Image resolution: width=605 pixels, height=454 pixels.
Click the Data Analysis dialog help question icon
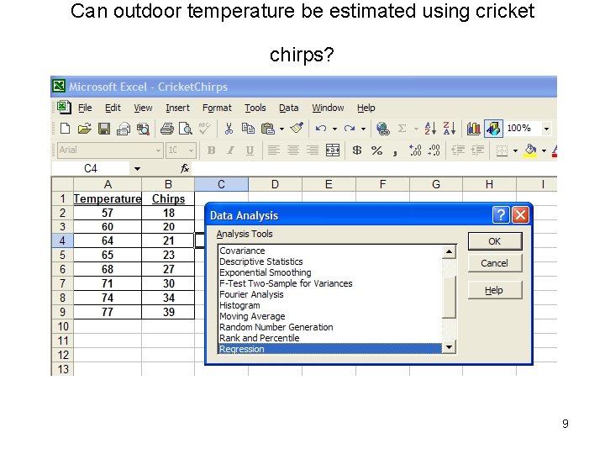(501, 214)
